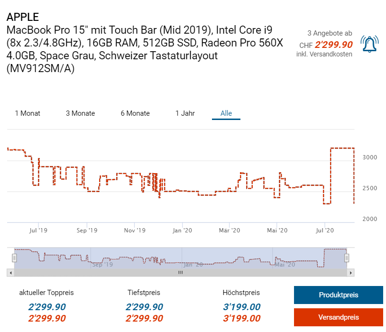Click the 3000 y-axis label
Viewport: 386px width, 332px height.
369,157
